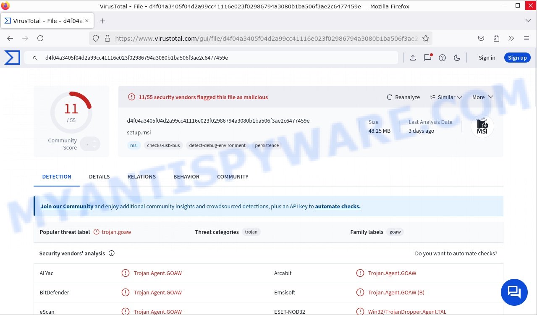Click the Pocket save icon
The image size is (537, 315).
tap(481, 38)
